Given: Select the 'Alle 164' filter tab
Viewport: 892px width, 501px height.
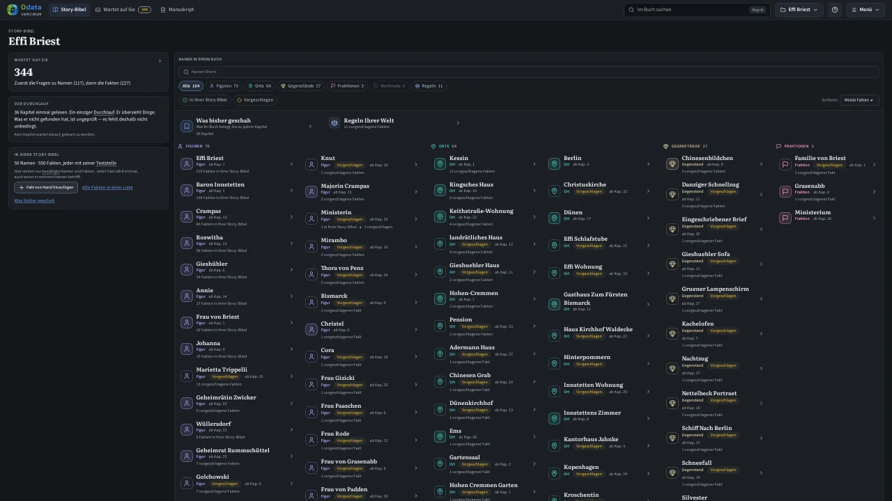Looking at the screenshot, I should tap(191, 86).
